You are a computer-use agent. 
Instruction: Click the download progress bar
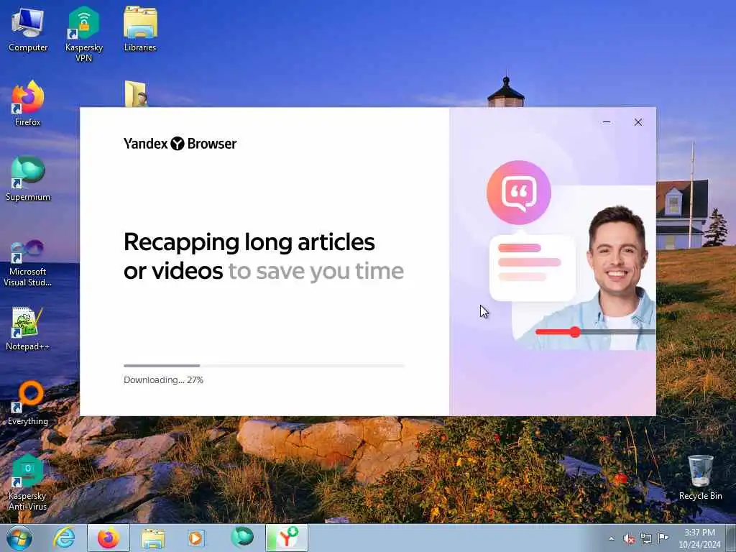tap(264, 365)
